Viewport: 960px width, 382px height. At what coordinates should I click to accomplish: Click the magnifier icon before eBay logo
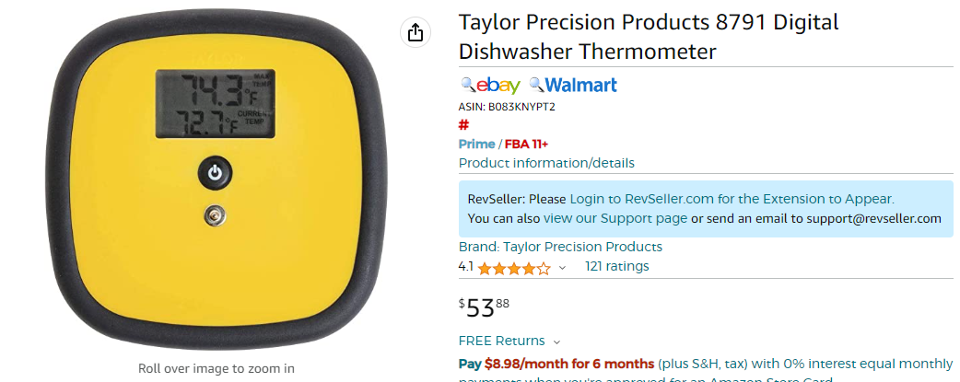(x=468, y=85)
